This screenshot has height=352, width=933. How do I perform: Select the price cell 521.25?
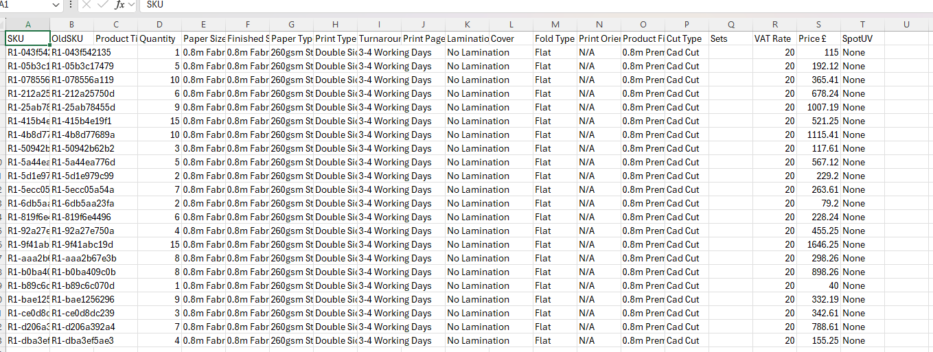point(818,121)
